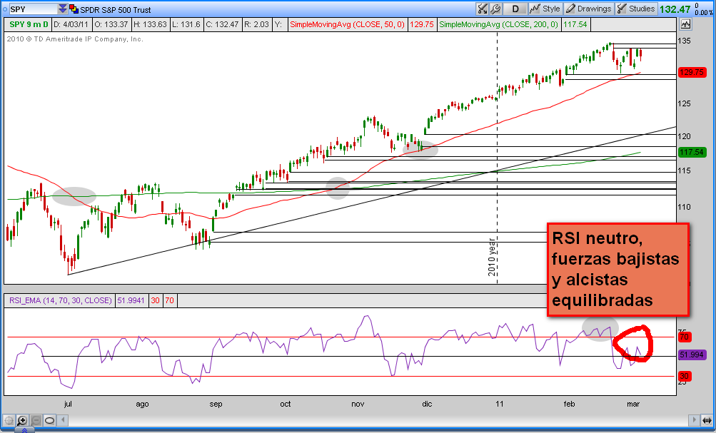Image resolution: width=716 pixels, height=433 pixels.
Task: Open the Studies menu
Action: pos(636,9)
